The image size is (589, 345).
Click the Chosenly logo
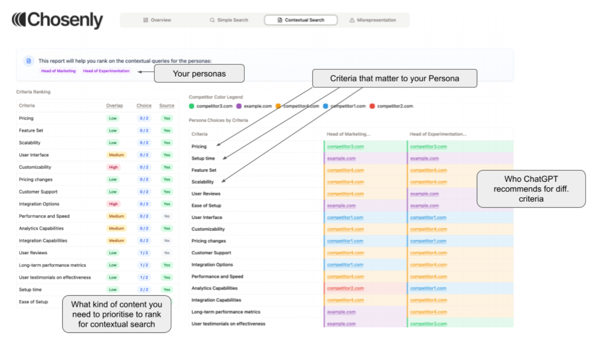click(57, 20)
